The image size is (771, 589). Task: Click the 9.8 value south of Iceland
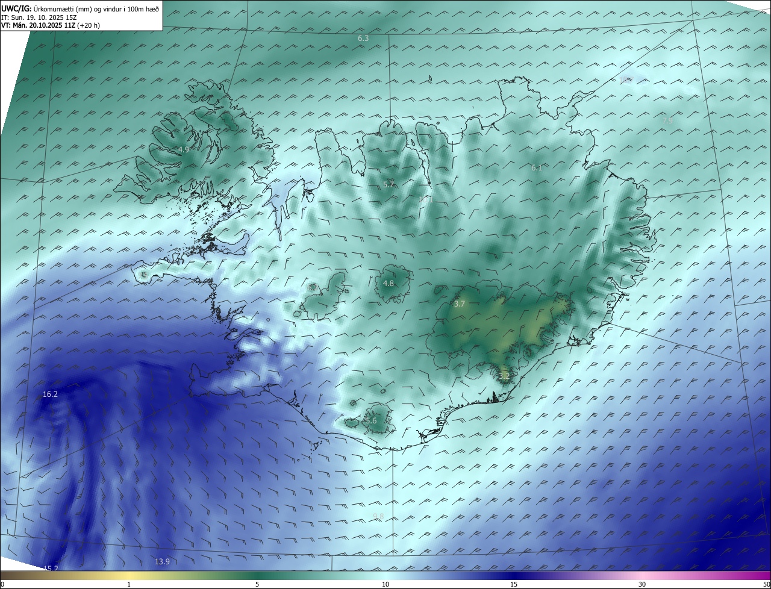click(x=378, y=516)
